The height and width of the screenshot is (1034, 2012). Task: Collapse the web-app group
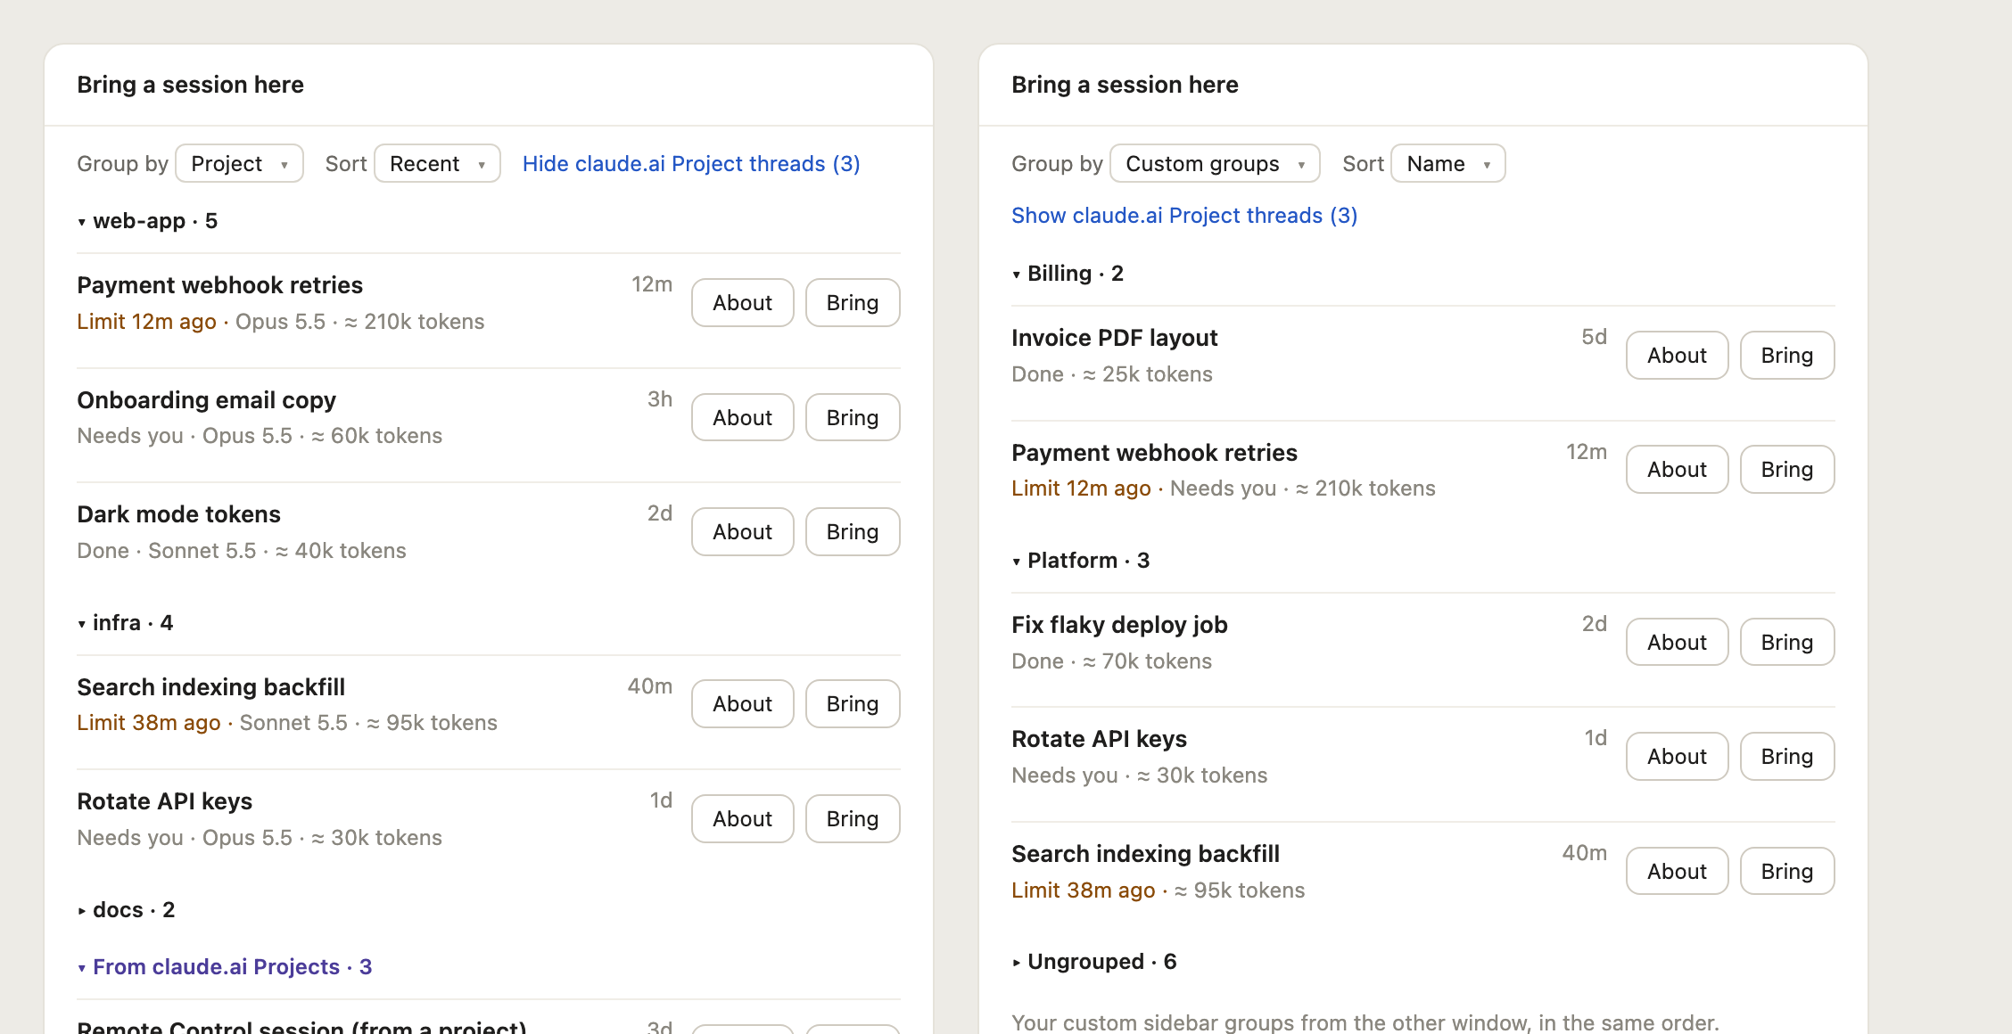(147, 221)
